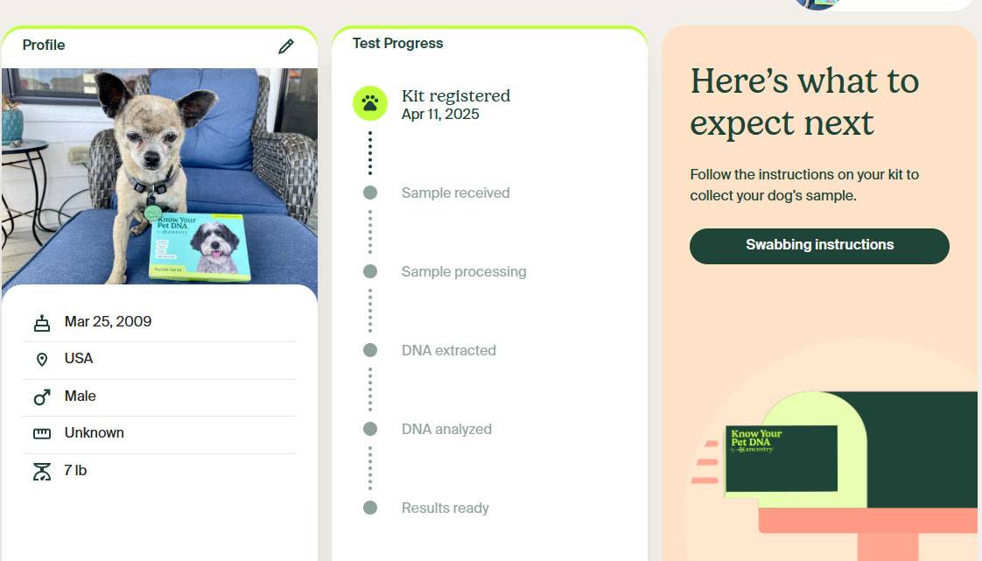Click the Kit registered Apr 11, 2025 entry
The height and width of the screenshot is (561, 982).
pyautogui.click(x=456, y=104)
